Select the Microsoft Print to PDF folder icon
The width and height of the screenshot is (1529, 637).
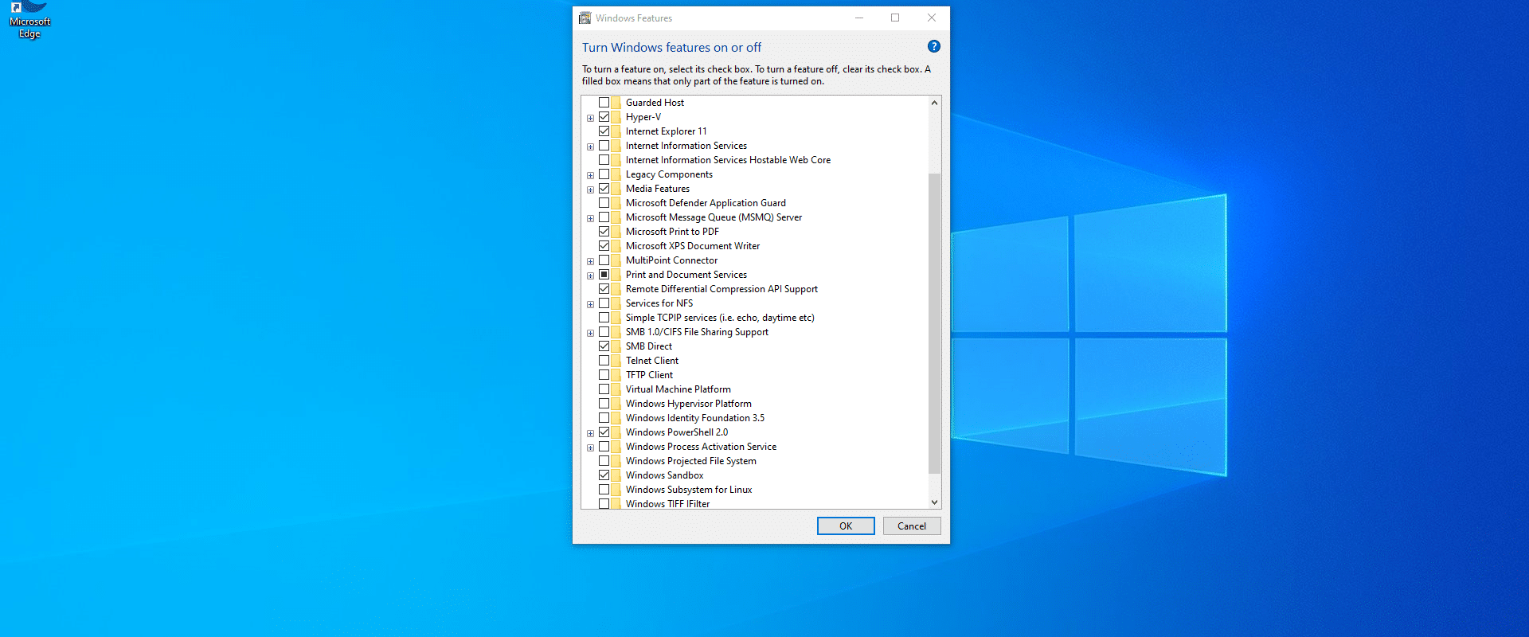click(x=616, y=232)
